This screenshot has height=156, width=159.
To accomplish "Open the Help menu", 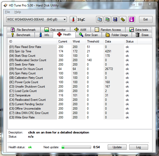I will pos(18,12).
